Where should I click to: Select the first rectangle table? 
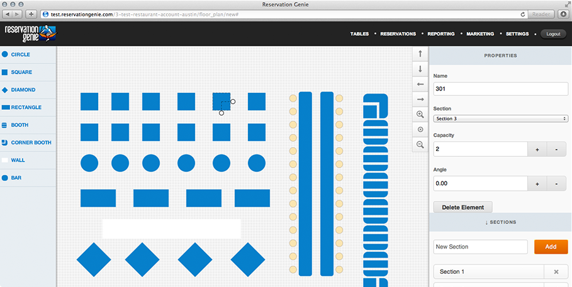tap(98, 198)
